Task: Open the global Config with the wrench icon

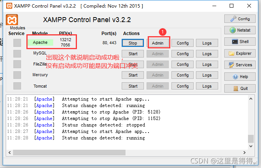Action: (240, 19)
